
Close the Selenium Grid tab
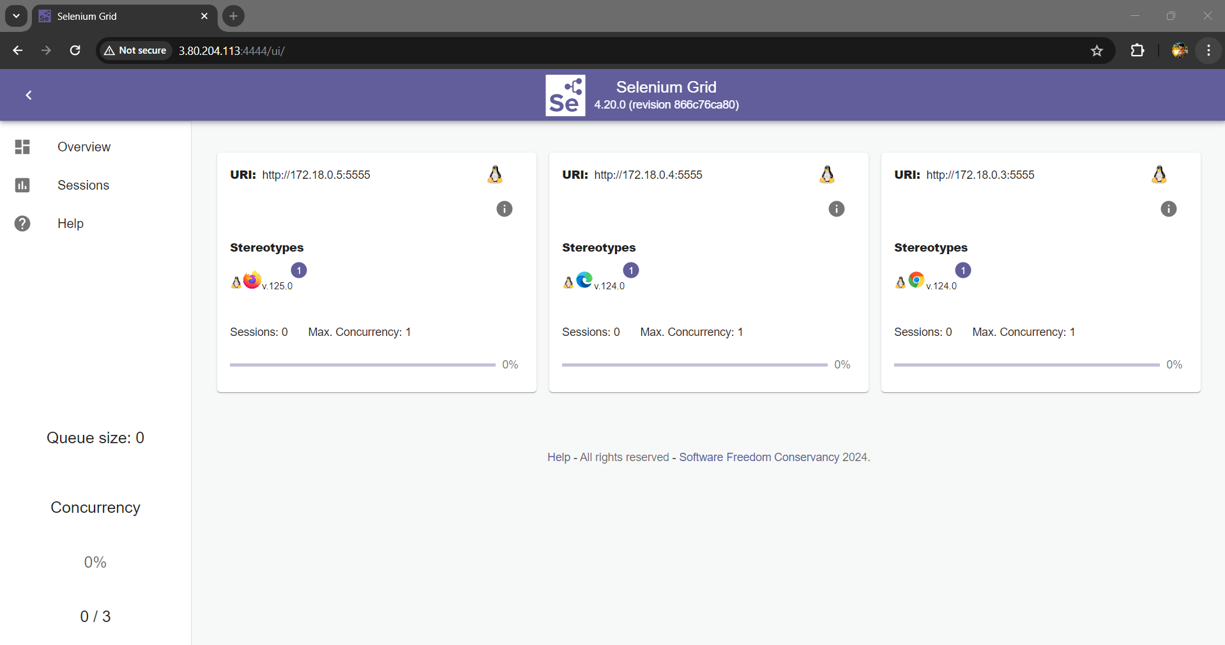pyautogui.click(x=204, y=17)
